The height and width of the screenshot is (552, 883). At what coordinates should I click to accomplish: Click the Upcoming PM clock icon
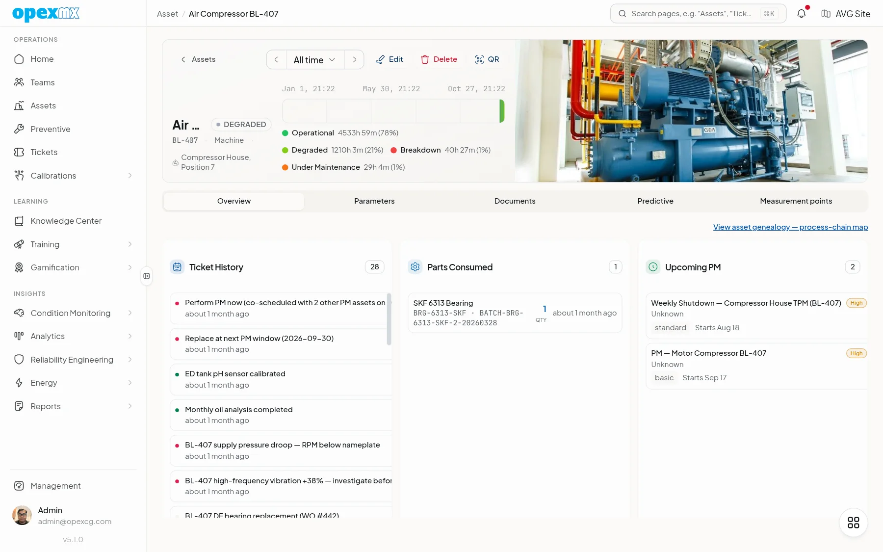click(653, 267)
